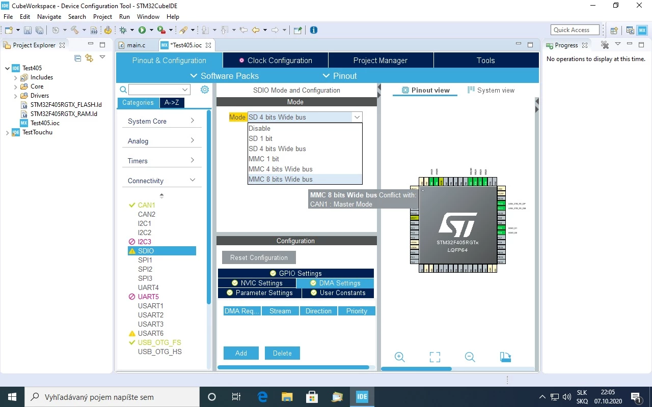Screen dimensions: 652x407
Task: Select CAN1 in the Connectivity list
Action: point(146,205)
